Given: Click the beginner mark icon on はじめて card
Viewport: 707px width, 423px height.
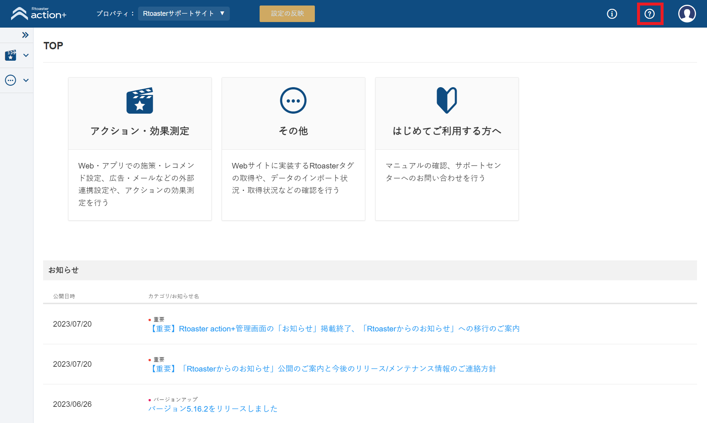Looking at the screenshot, I should [447, 100].
